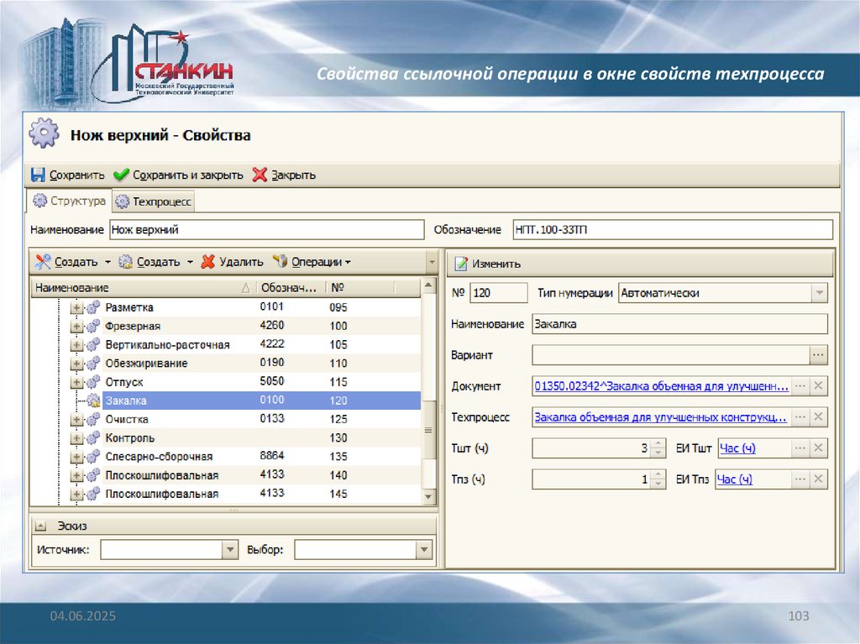Click the red X Delete icon in tree toolbar
Screen dimensions: 860x644
pos(207,262)
